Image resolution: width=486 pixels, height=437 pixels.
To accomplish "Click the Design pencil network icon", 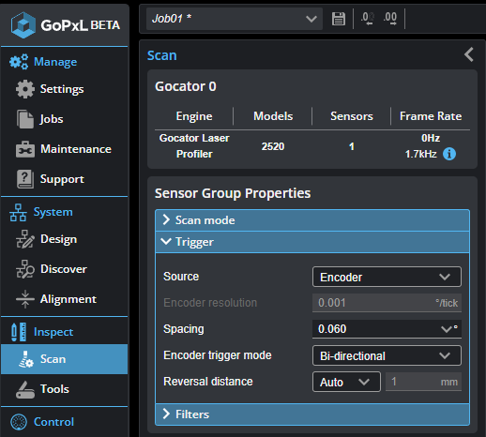I will (x=25, y=239).
